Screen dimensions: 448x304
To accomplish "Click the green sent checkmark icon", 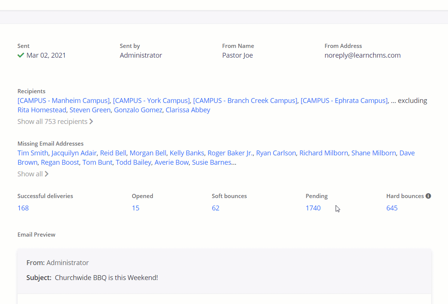I will click(x=21, y=55).
